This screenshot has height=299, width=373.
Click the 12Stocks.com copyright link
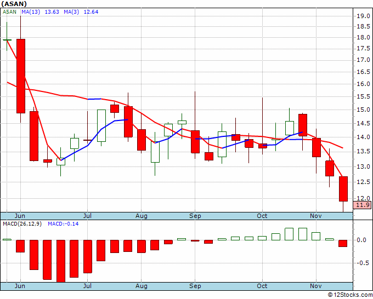pos(350,295)
